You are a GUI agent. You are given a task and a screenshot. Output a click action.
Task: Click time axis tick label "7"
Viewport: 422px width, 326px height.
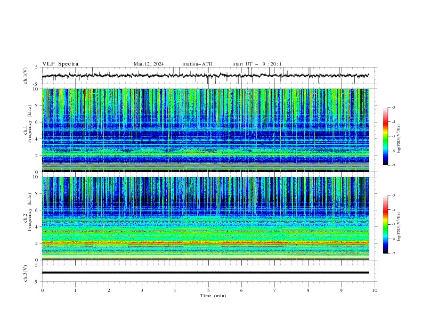(275, 290)
